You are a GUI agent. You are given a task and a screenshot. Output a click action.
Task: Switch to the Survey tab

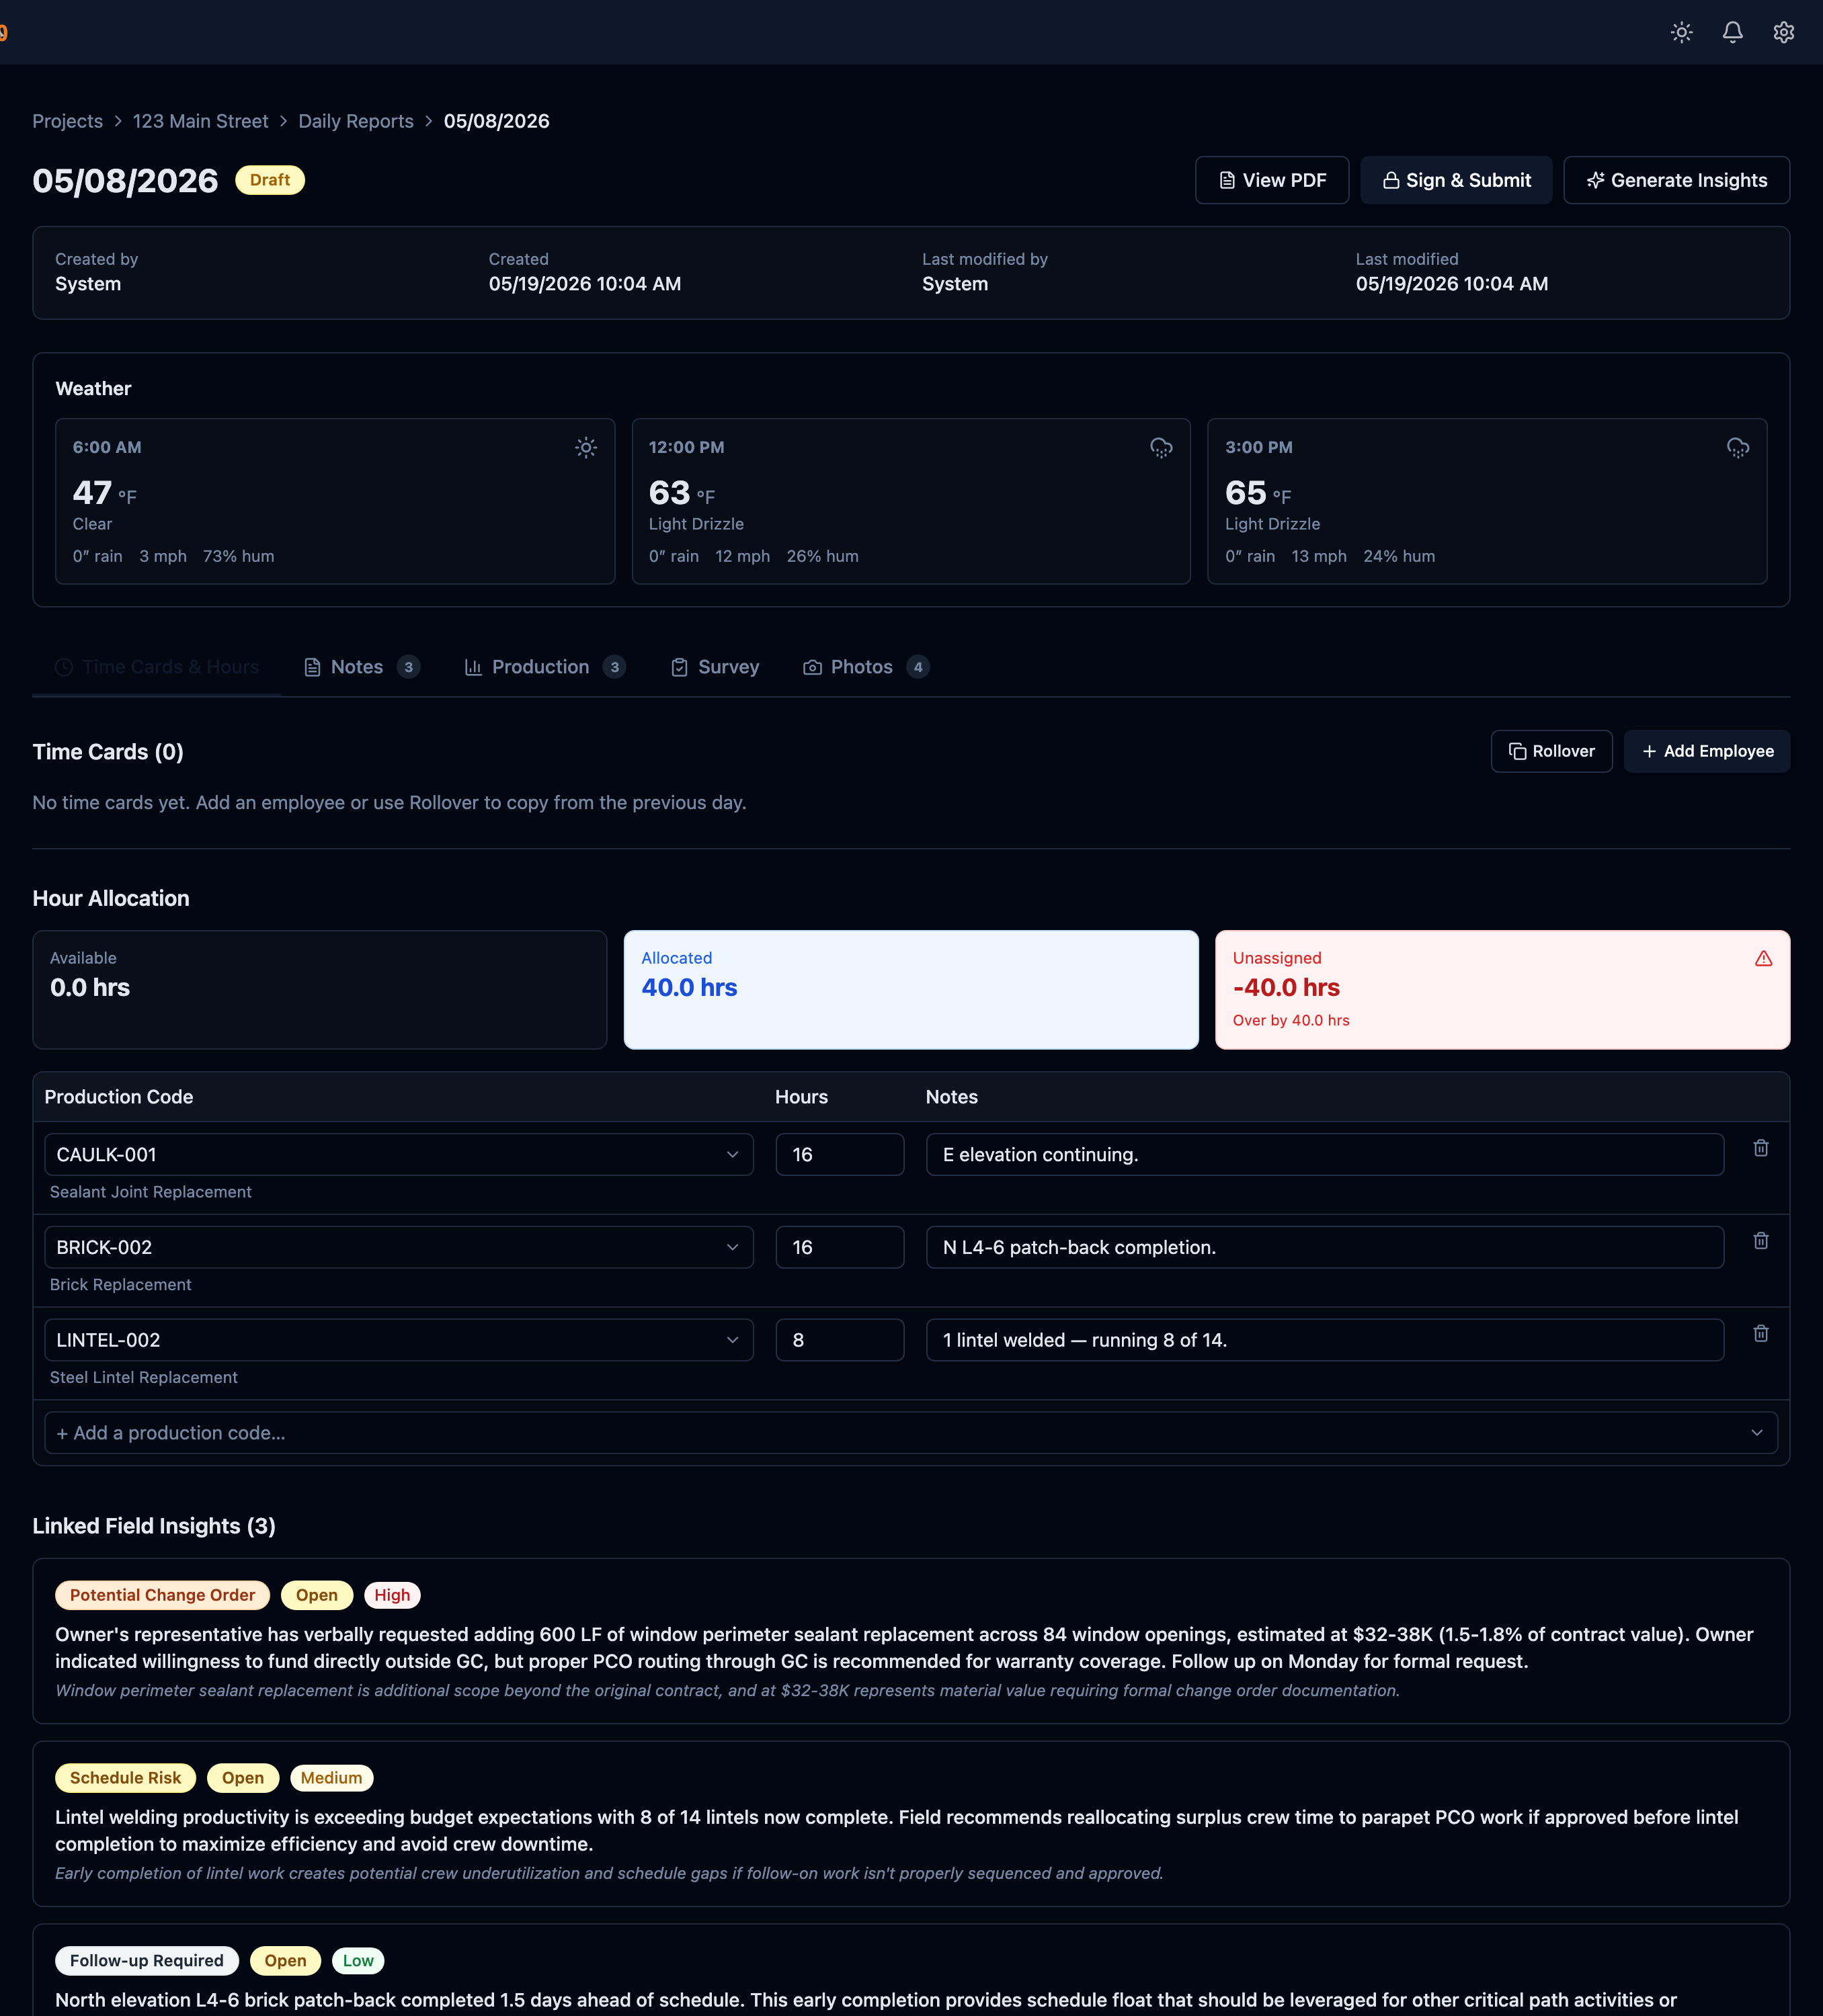(715, 667)
